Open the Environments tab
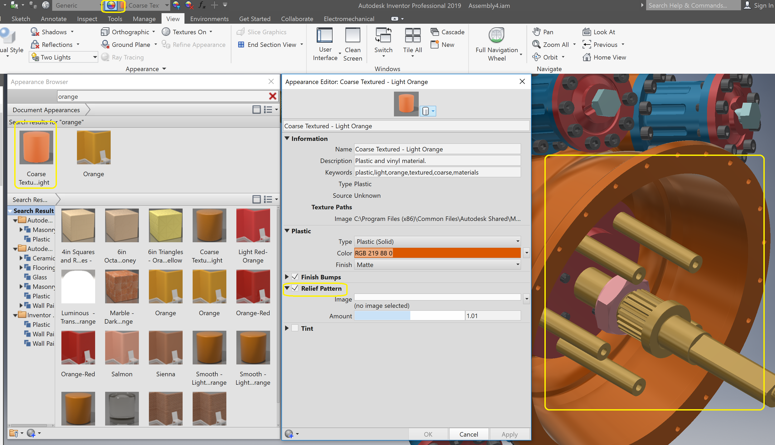This screenshot has height=445, width=775. click(209, 19)
